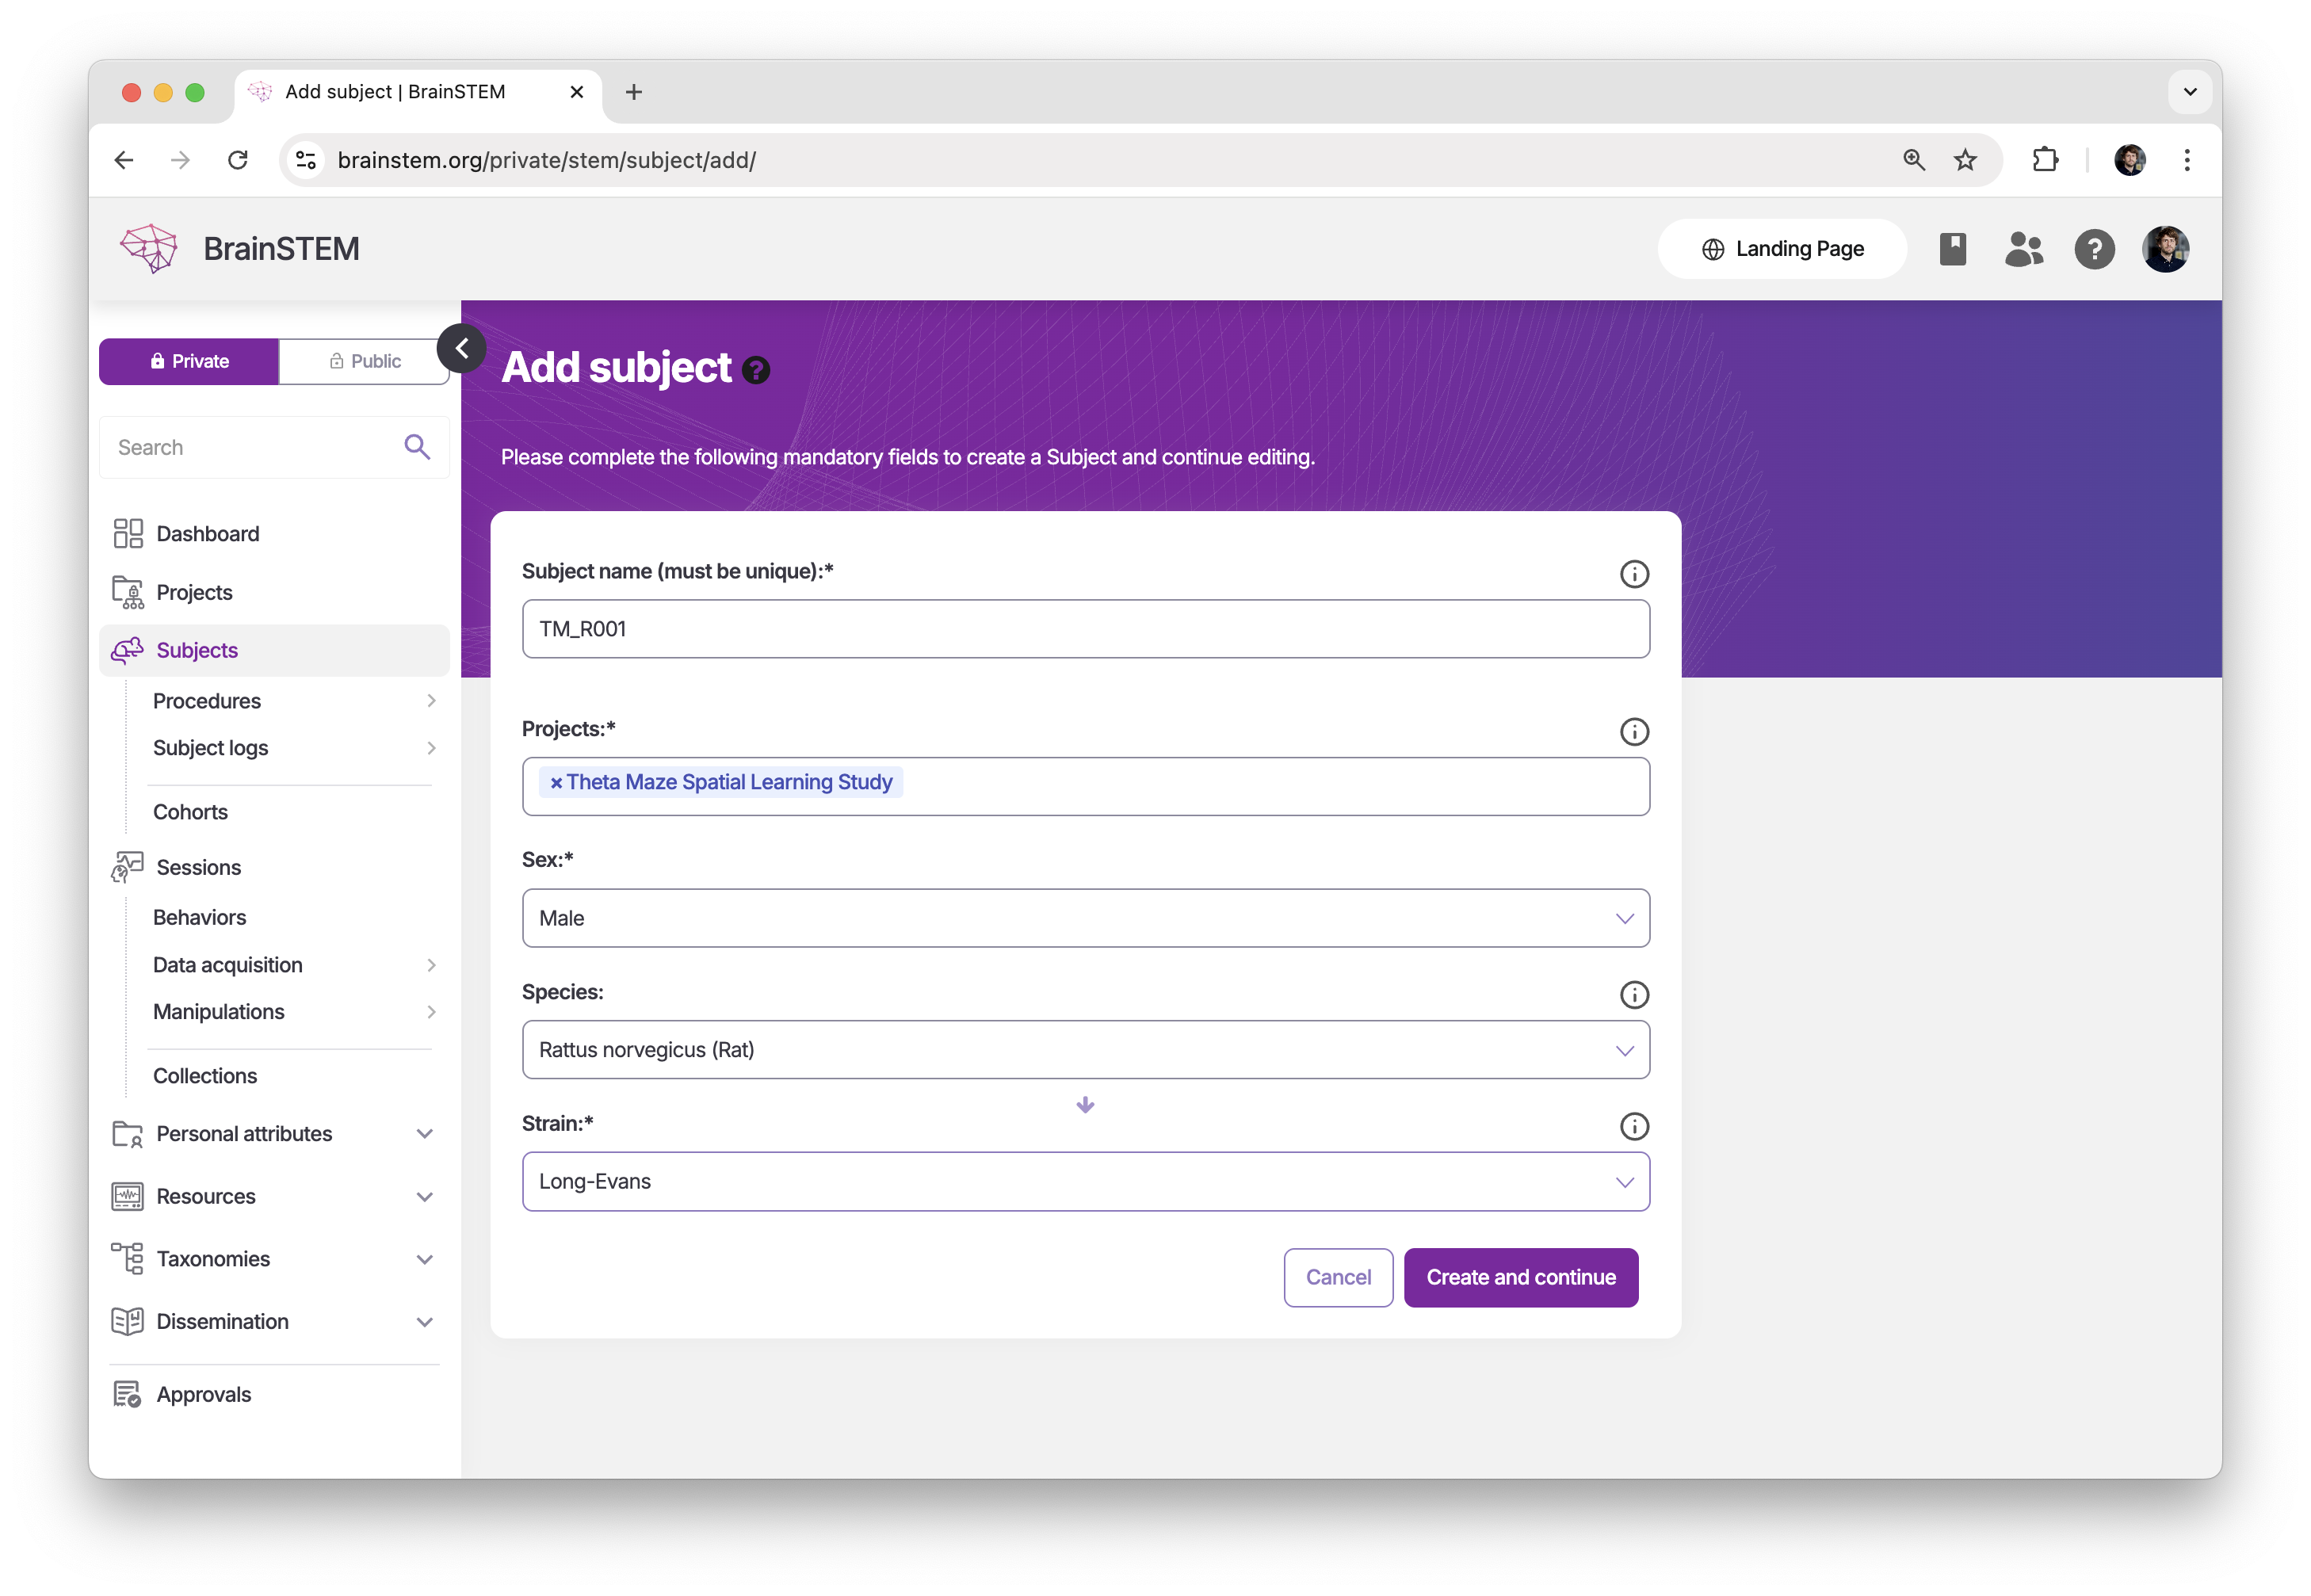Screen dimensions: 2311x1596
Task: Click into the Subject name text field
Action: [x=1085, y=629]
